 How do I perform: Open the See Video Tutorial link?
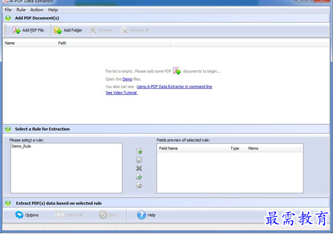122,93
